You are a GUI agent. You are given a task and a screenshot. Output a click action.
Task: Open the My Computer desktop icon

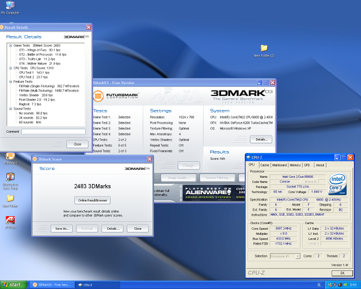pos(10,7)
